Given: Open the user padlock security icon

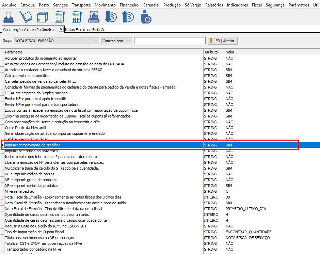Looking at the screenshot, I should (146, 17).
